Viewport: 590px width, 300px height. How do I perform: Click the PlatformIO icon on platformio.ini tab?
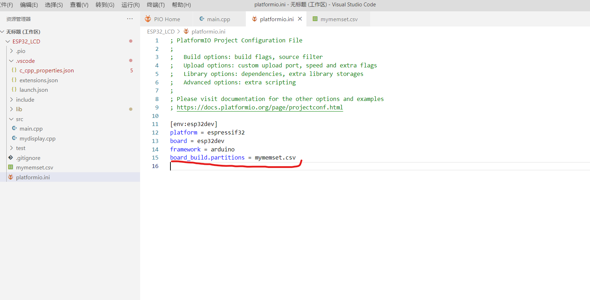pos(254,19)
